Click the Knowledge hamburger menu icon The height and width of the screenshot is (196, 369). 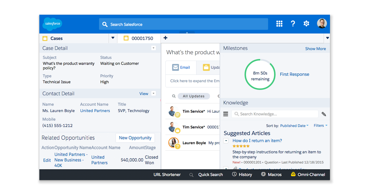click(x=226, y=114)
